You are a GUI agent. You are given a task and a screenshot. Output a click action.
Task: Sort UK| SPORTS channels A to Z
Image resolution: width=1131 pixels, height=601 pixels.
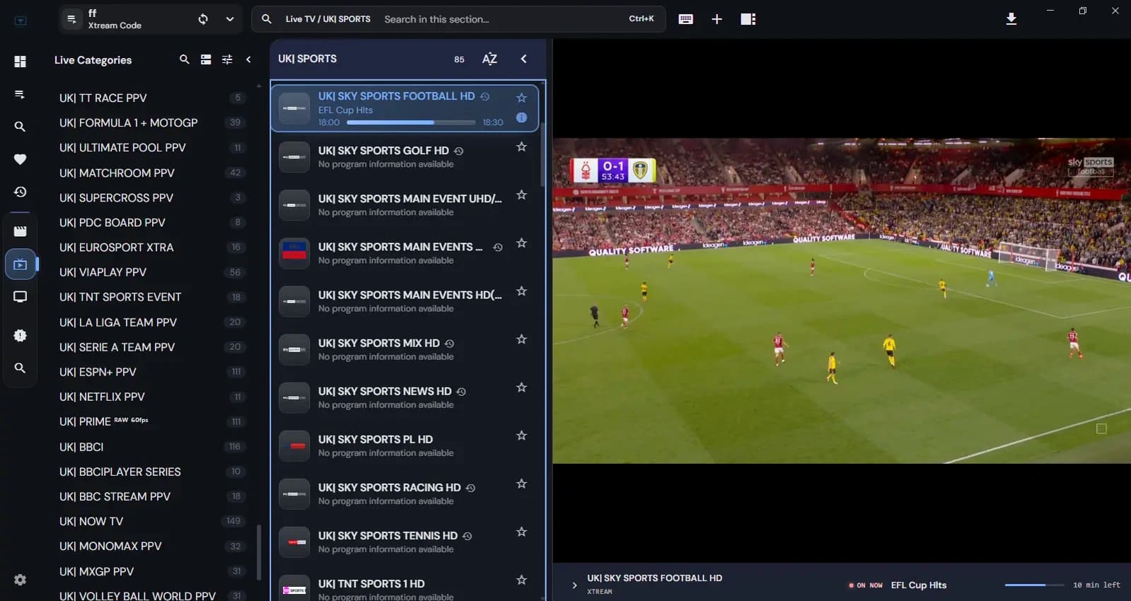pos(489,59)
